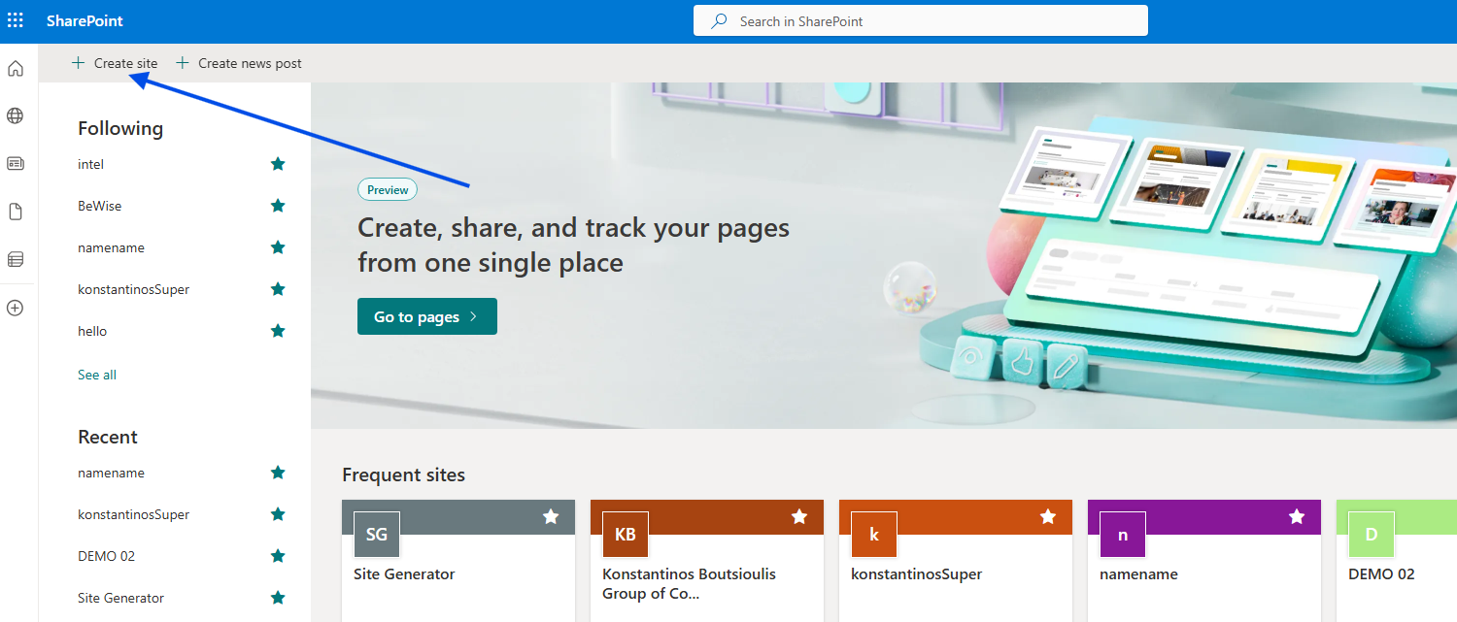Open the News icon in left rail
The image size is (1457, 622).
pos(16,164)
